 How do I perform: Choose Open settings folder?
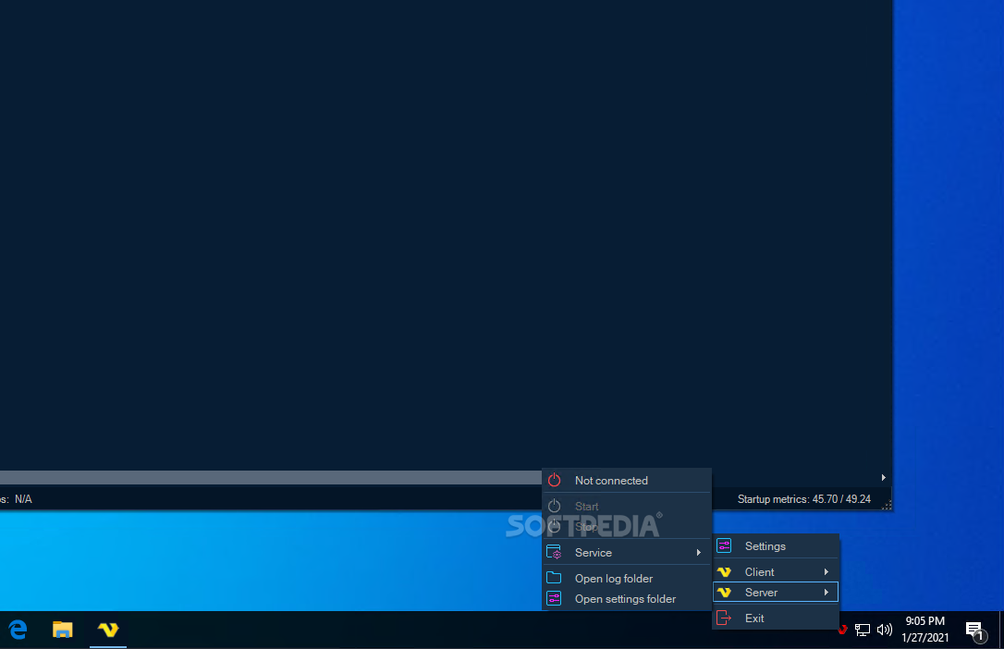tap(627, 598)
